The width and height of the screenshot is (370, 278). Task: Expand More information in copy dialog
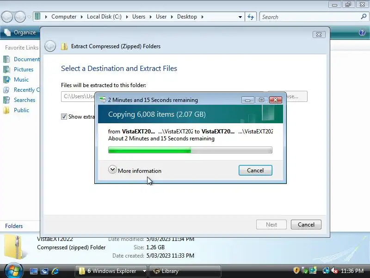pyautogui.click(x=135, y=170)
